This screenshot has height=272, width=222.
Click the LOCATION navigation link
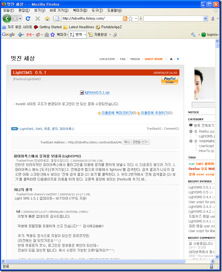pos(107,59)
